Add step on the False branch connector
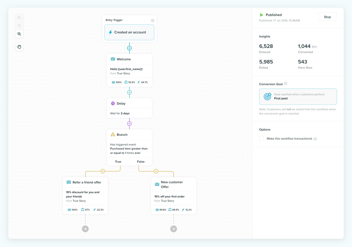 (x=156, y=171)
